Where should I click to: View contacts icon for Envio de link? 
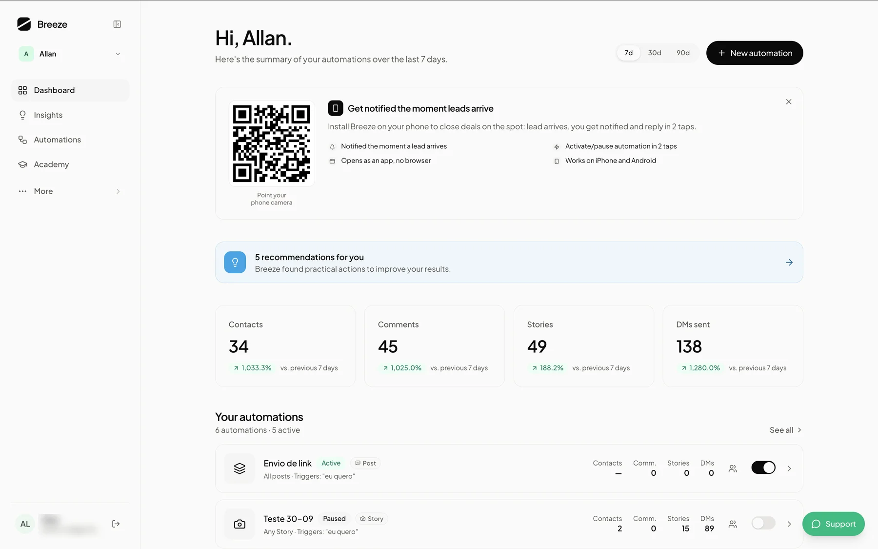click(x=733, y=468)
